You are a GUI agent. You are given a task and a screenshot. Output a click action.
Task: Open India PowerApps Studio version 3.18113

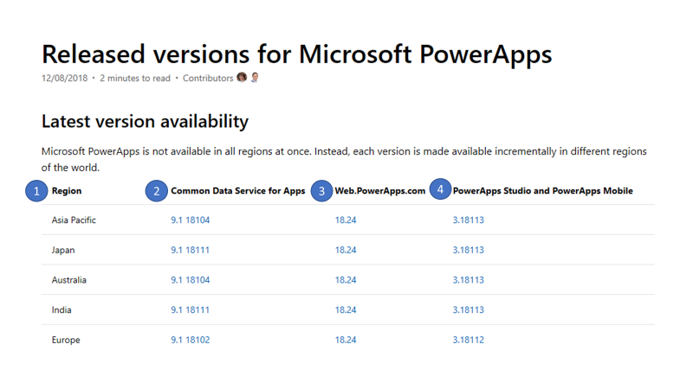(468, 309)
